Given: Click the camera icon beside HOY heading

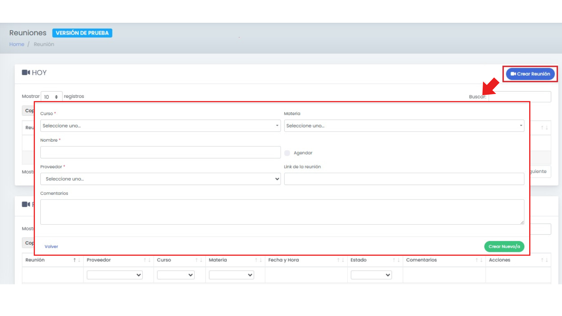Looking at the screenshot, I should coord(26,73).
